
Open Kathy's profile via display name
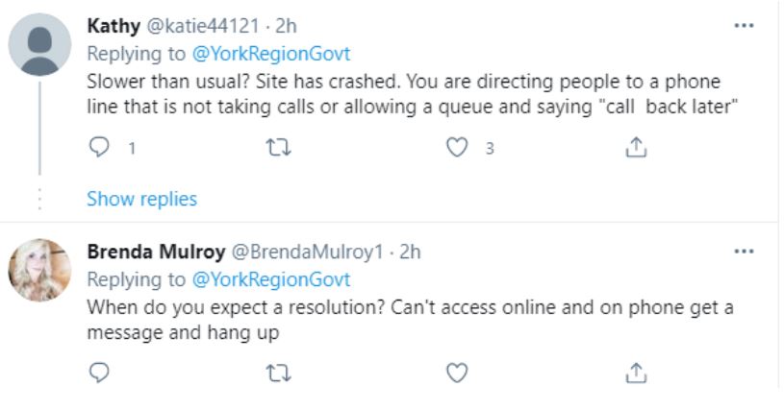pos(113,26)
